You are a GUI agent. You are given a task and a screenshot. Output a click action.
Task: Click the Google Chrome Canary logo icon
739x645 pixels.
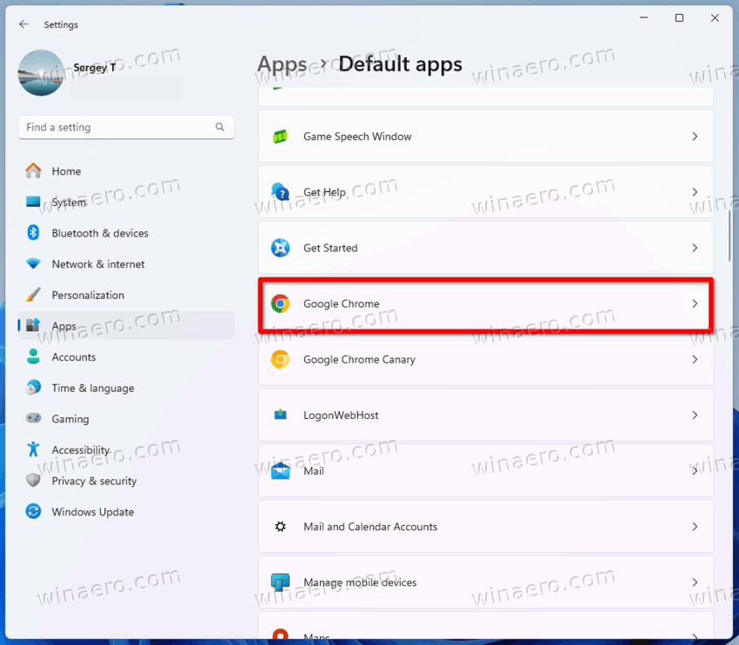[x=280, y=359]
